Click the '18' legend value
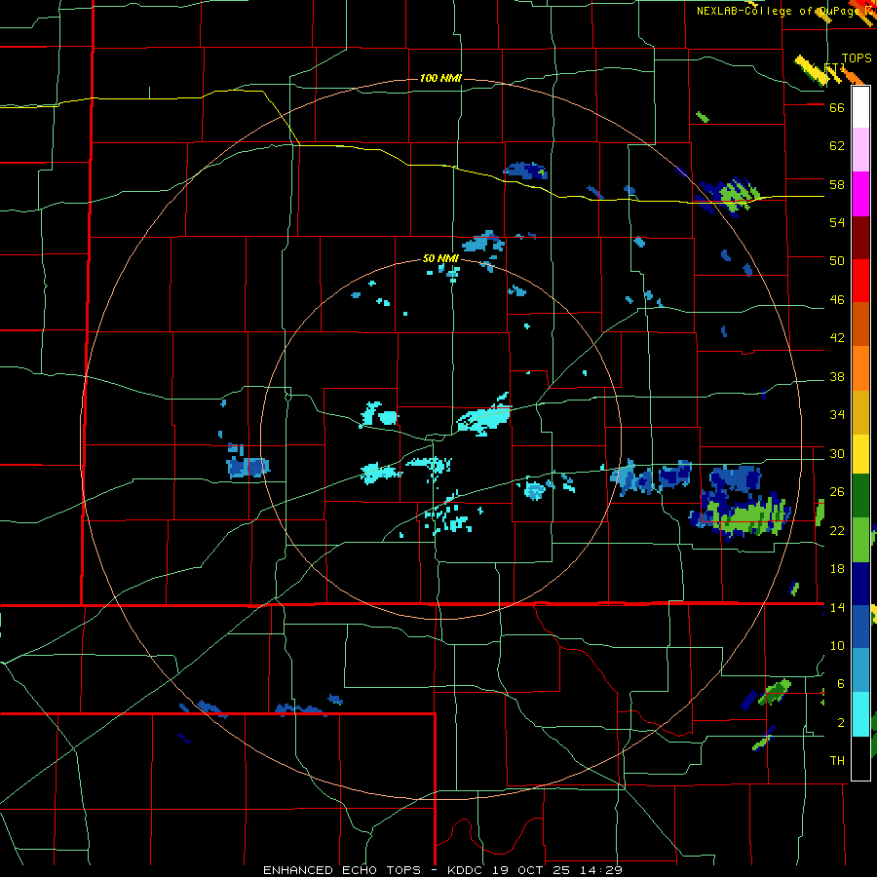The width and height of the screenshot is (877, 877). point(837,569)
